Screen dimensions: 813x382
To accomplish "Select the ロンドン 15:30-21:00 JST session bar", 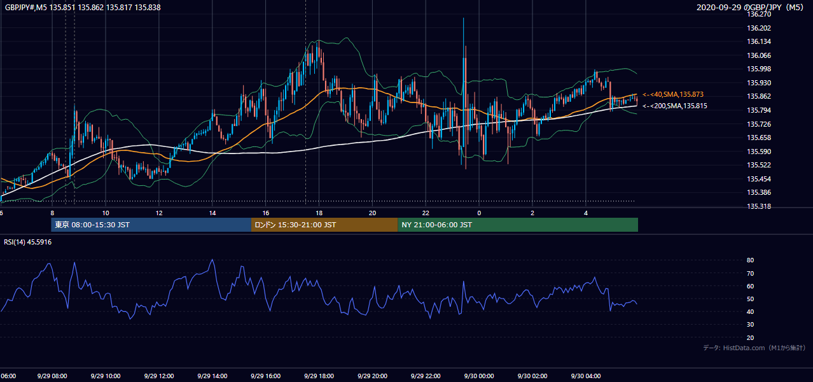I will coord(324,225).
